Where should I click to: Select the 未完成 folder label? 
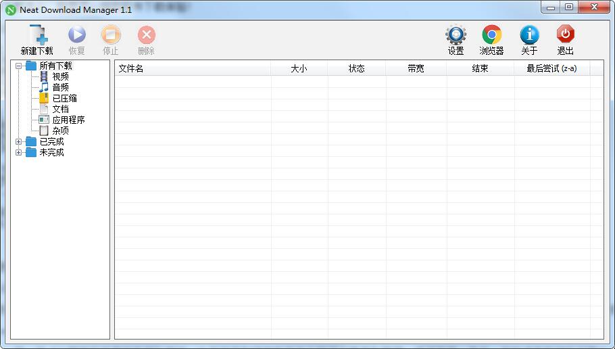click(x=52, y=152)
